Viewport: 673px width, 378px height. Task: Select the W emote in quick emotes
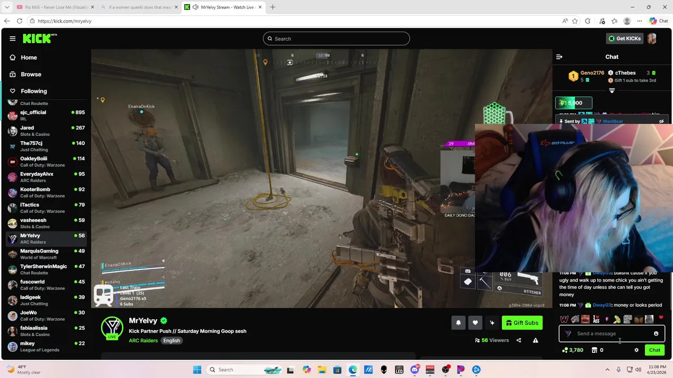[x=564, y=319]
